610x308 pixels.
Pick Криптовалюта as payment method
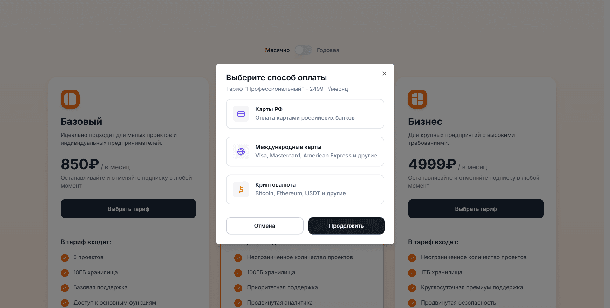[305, 190]
